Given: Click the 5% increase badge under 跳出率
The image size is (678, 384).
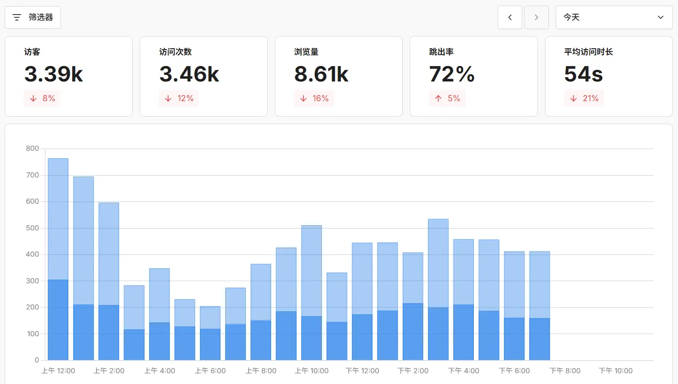Looking at the screenshot, I should pyautogui.click(x=447, y=98).
